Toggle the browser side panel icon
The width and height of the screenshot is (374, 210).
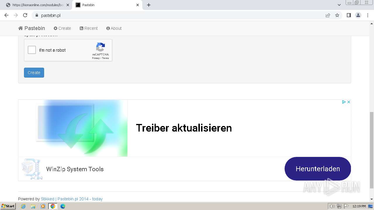349,15
